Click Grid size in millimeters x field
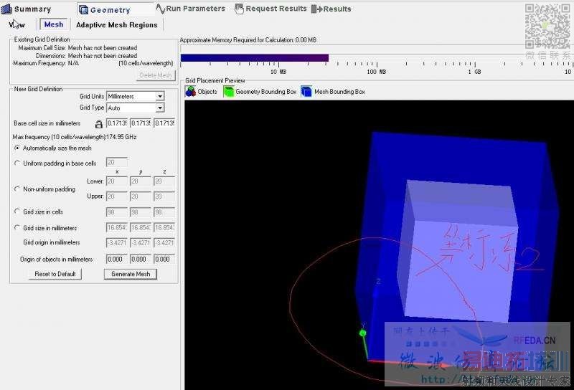 (117, 227)
